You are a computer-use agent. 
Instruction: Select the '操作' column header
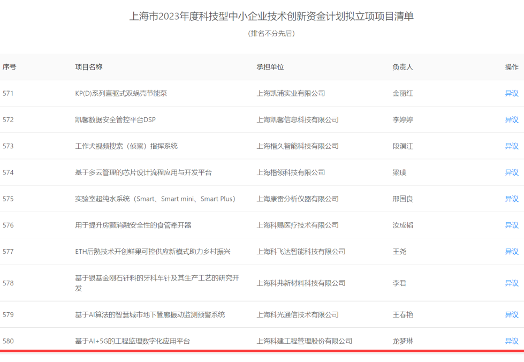511,67
